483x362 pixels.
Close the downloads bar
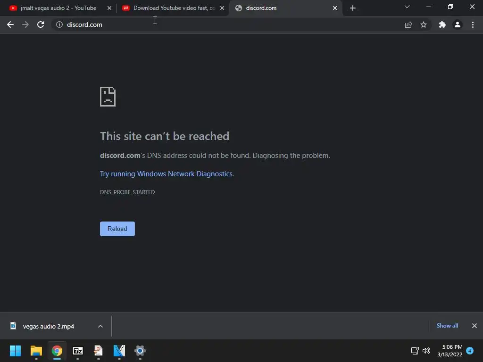(475, 326)
